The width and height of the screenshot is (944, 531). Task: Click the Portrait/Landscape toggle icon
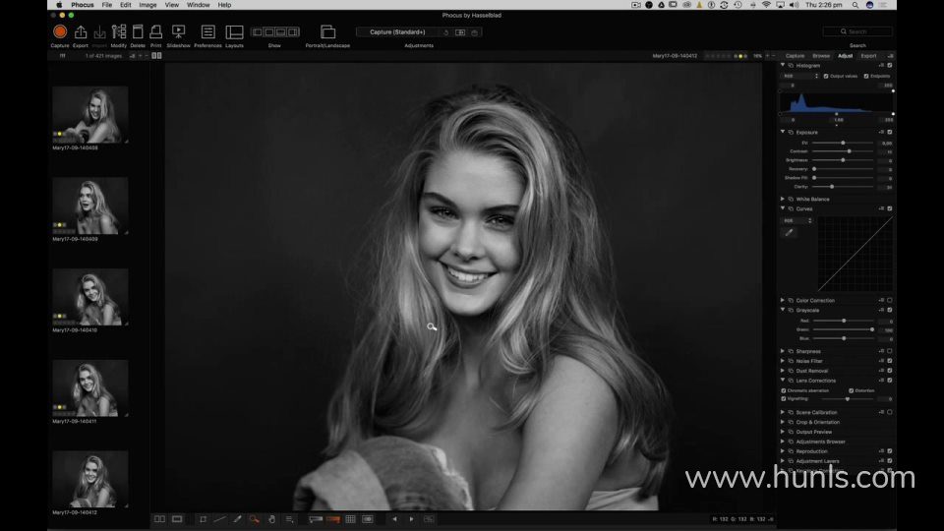327,31
